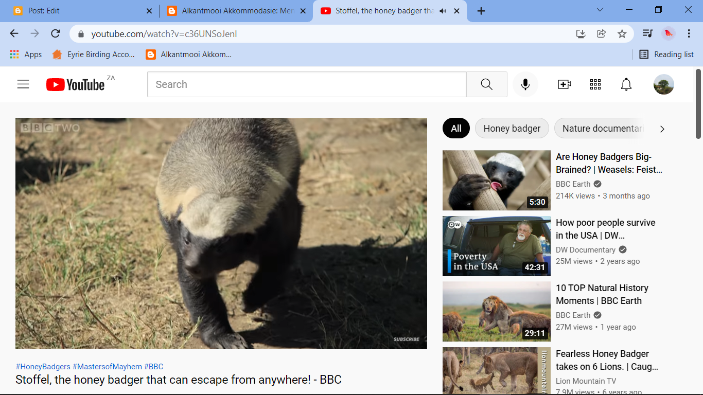Click the #HoneyBadgers hashtag
The height and width of the screenshot is (395, 703).
[43, 367]
